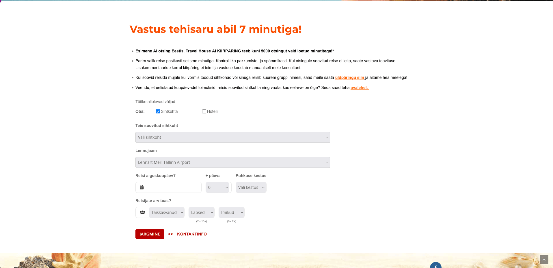
Task: Click the 'Vastus tehisaru abil 7 minutiga!' heading
Action: (x=215, y=29)
